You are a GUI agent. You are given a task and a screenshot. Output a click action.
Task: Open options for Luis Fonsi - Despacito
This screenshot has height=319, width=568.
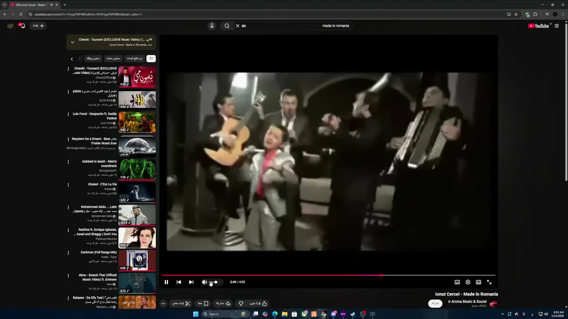(68, 114)
